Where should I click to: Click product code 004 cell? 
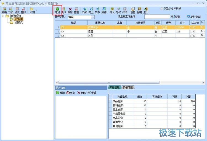point(74,31)
